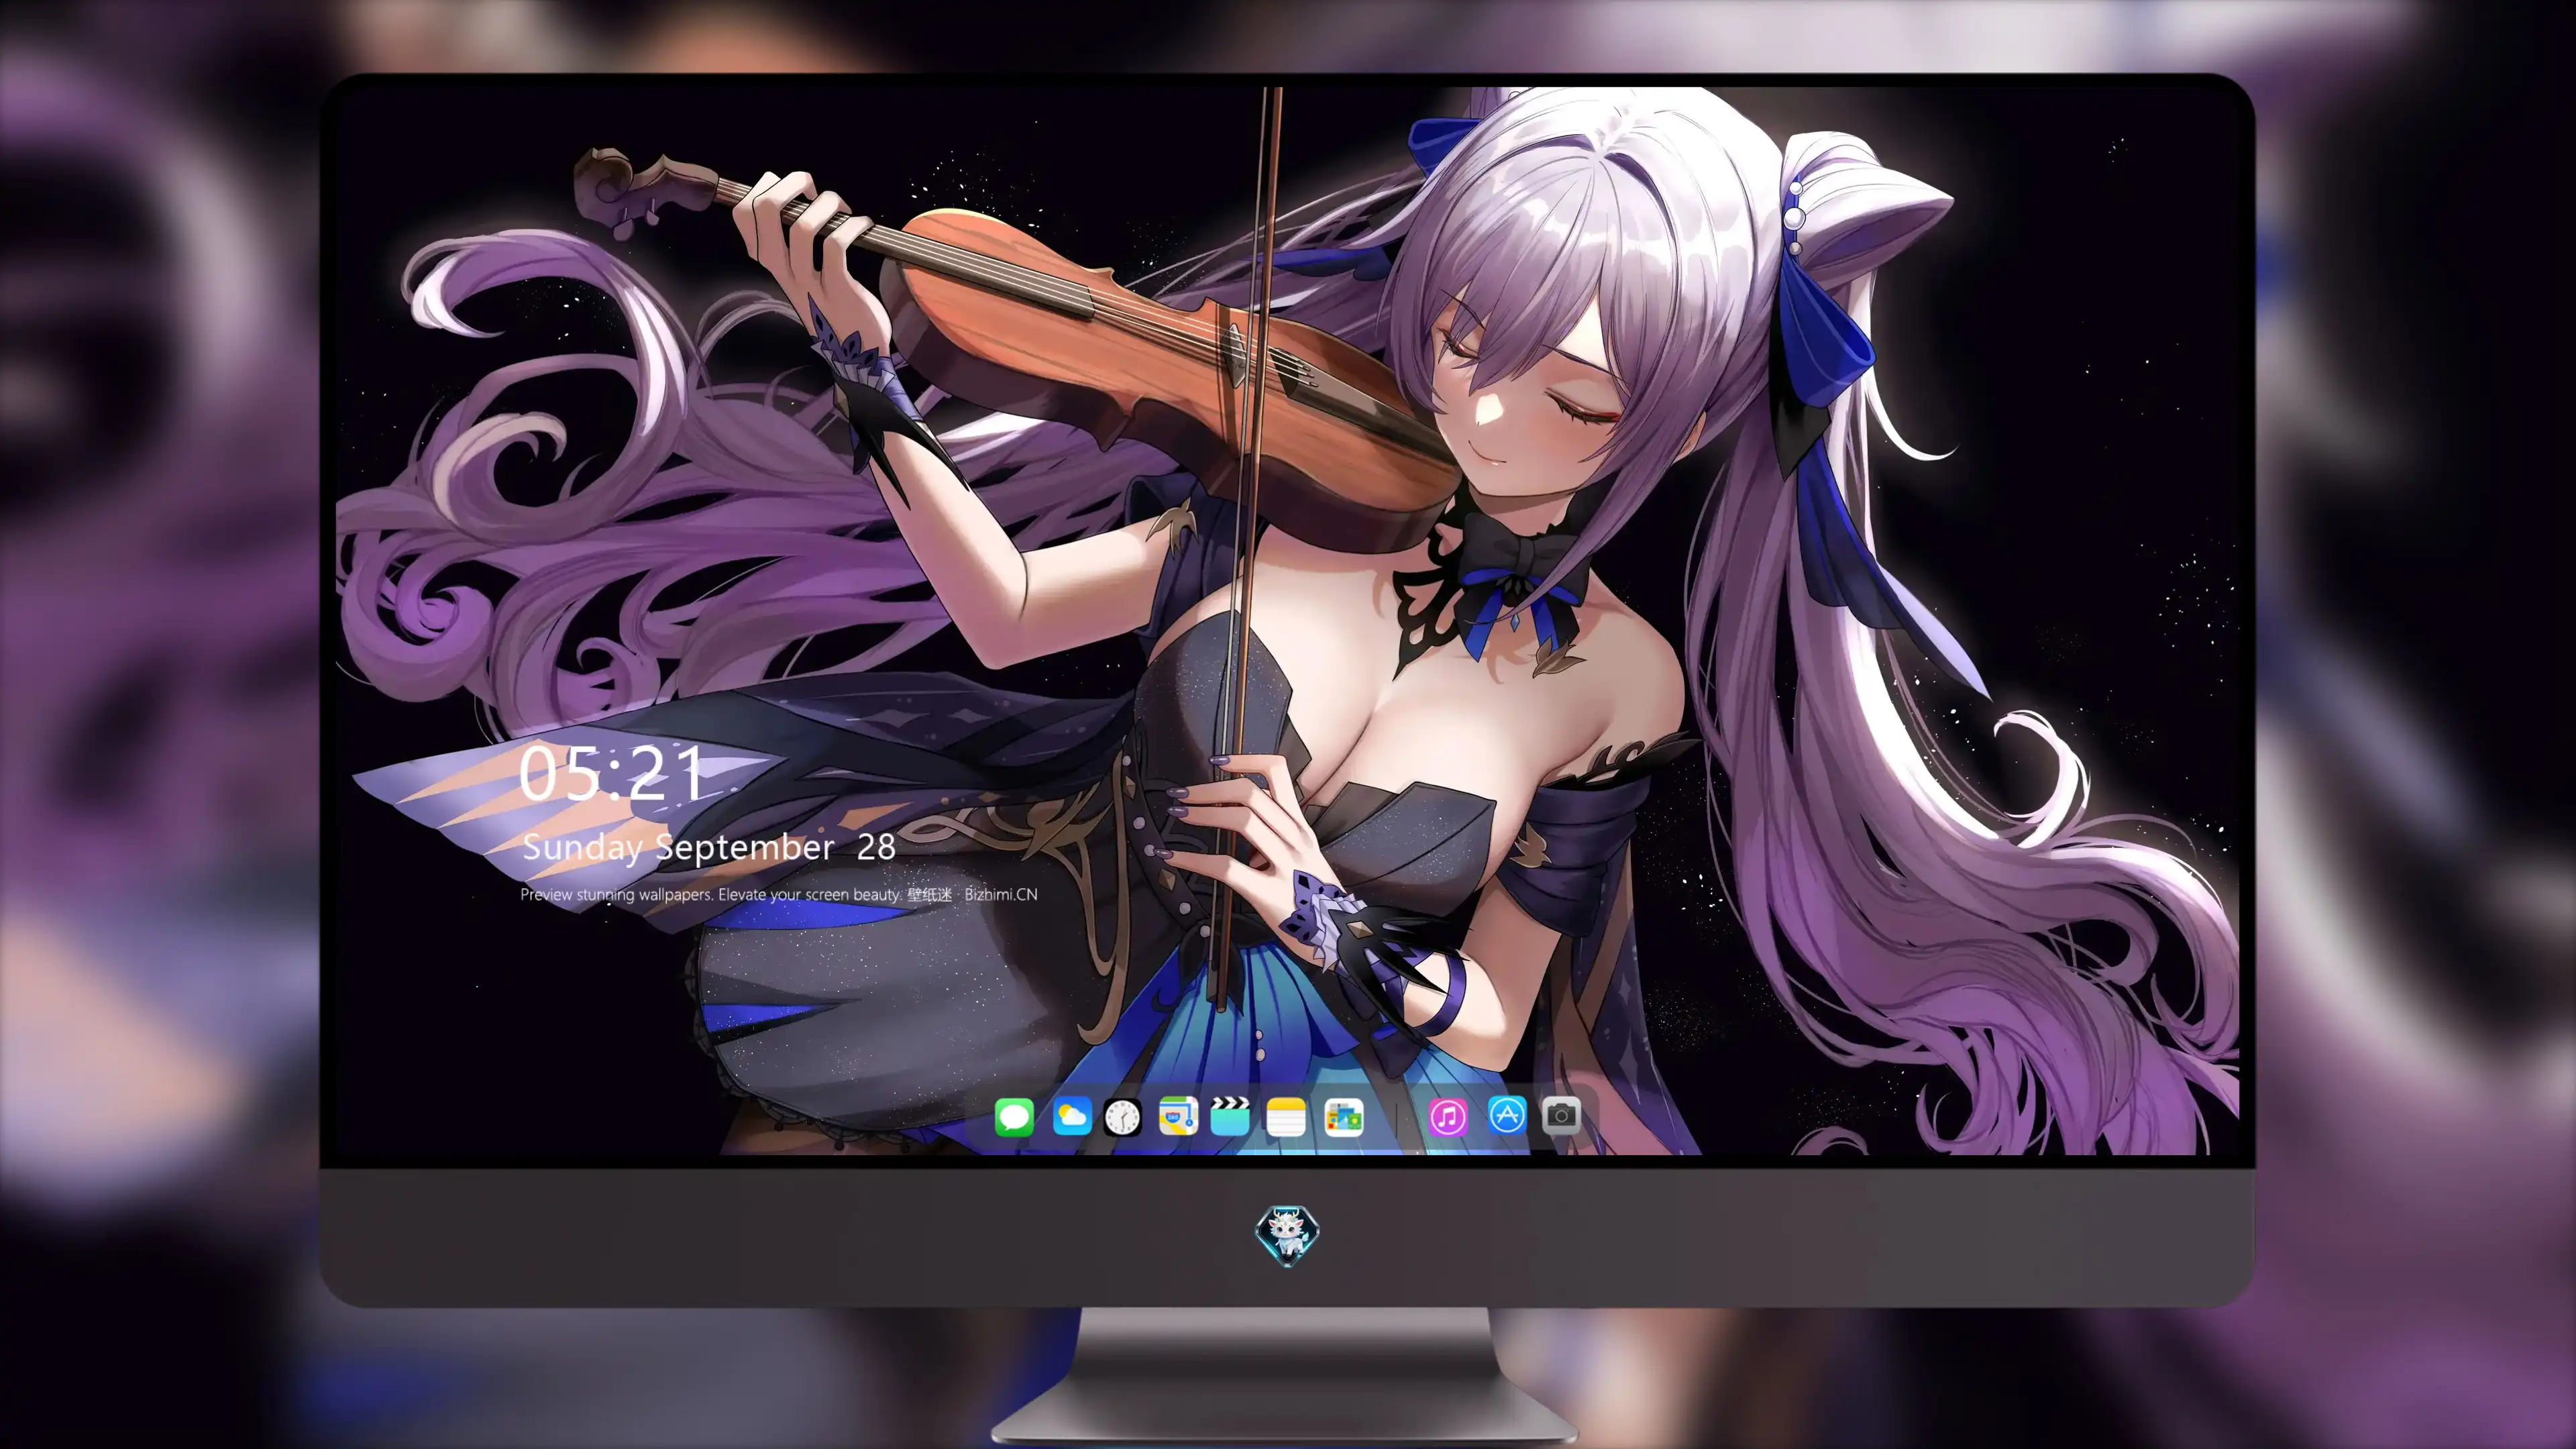Open the yellow Notes app in the dock
Viewport: 2576px width, 1449px height.
(x=1286, y=1116)
